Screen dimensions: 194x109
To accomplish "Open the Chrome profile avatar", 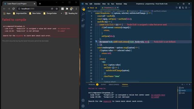I will (72, 9).
